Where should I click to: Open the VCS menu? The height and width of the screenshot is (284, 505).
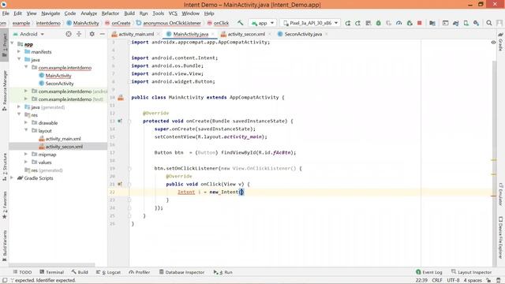[x=173, y=13]
